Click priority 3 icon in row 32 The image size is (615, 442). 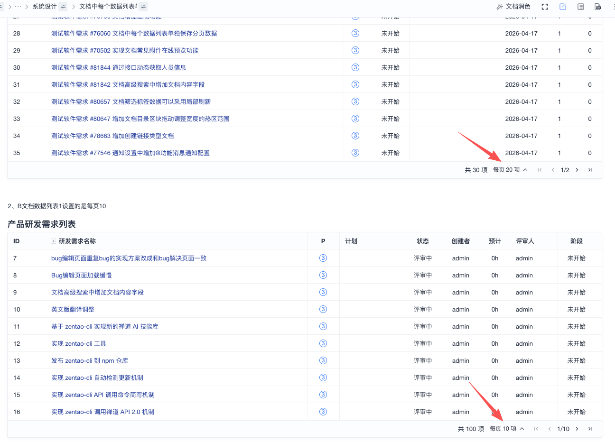(x=355, y=101)
